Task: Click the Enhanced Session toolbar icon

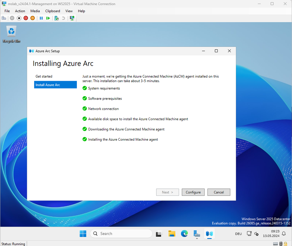Action: pos(72,18)
